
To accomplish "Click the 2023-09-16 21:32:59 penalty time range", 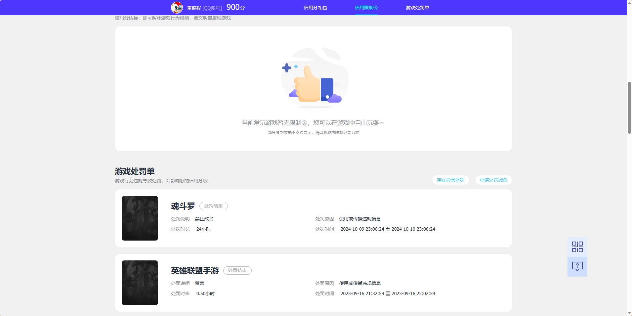I will [388, 293].
